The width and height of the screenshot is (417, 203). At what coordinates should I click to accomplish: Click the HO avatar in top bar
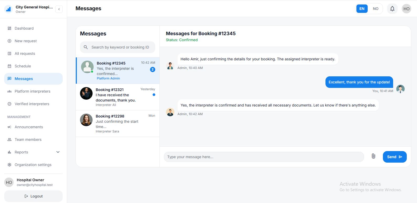[x=406, y=9]
